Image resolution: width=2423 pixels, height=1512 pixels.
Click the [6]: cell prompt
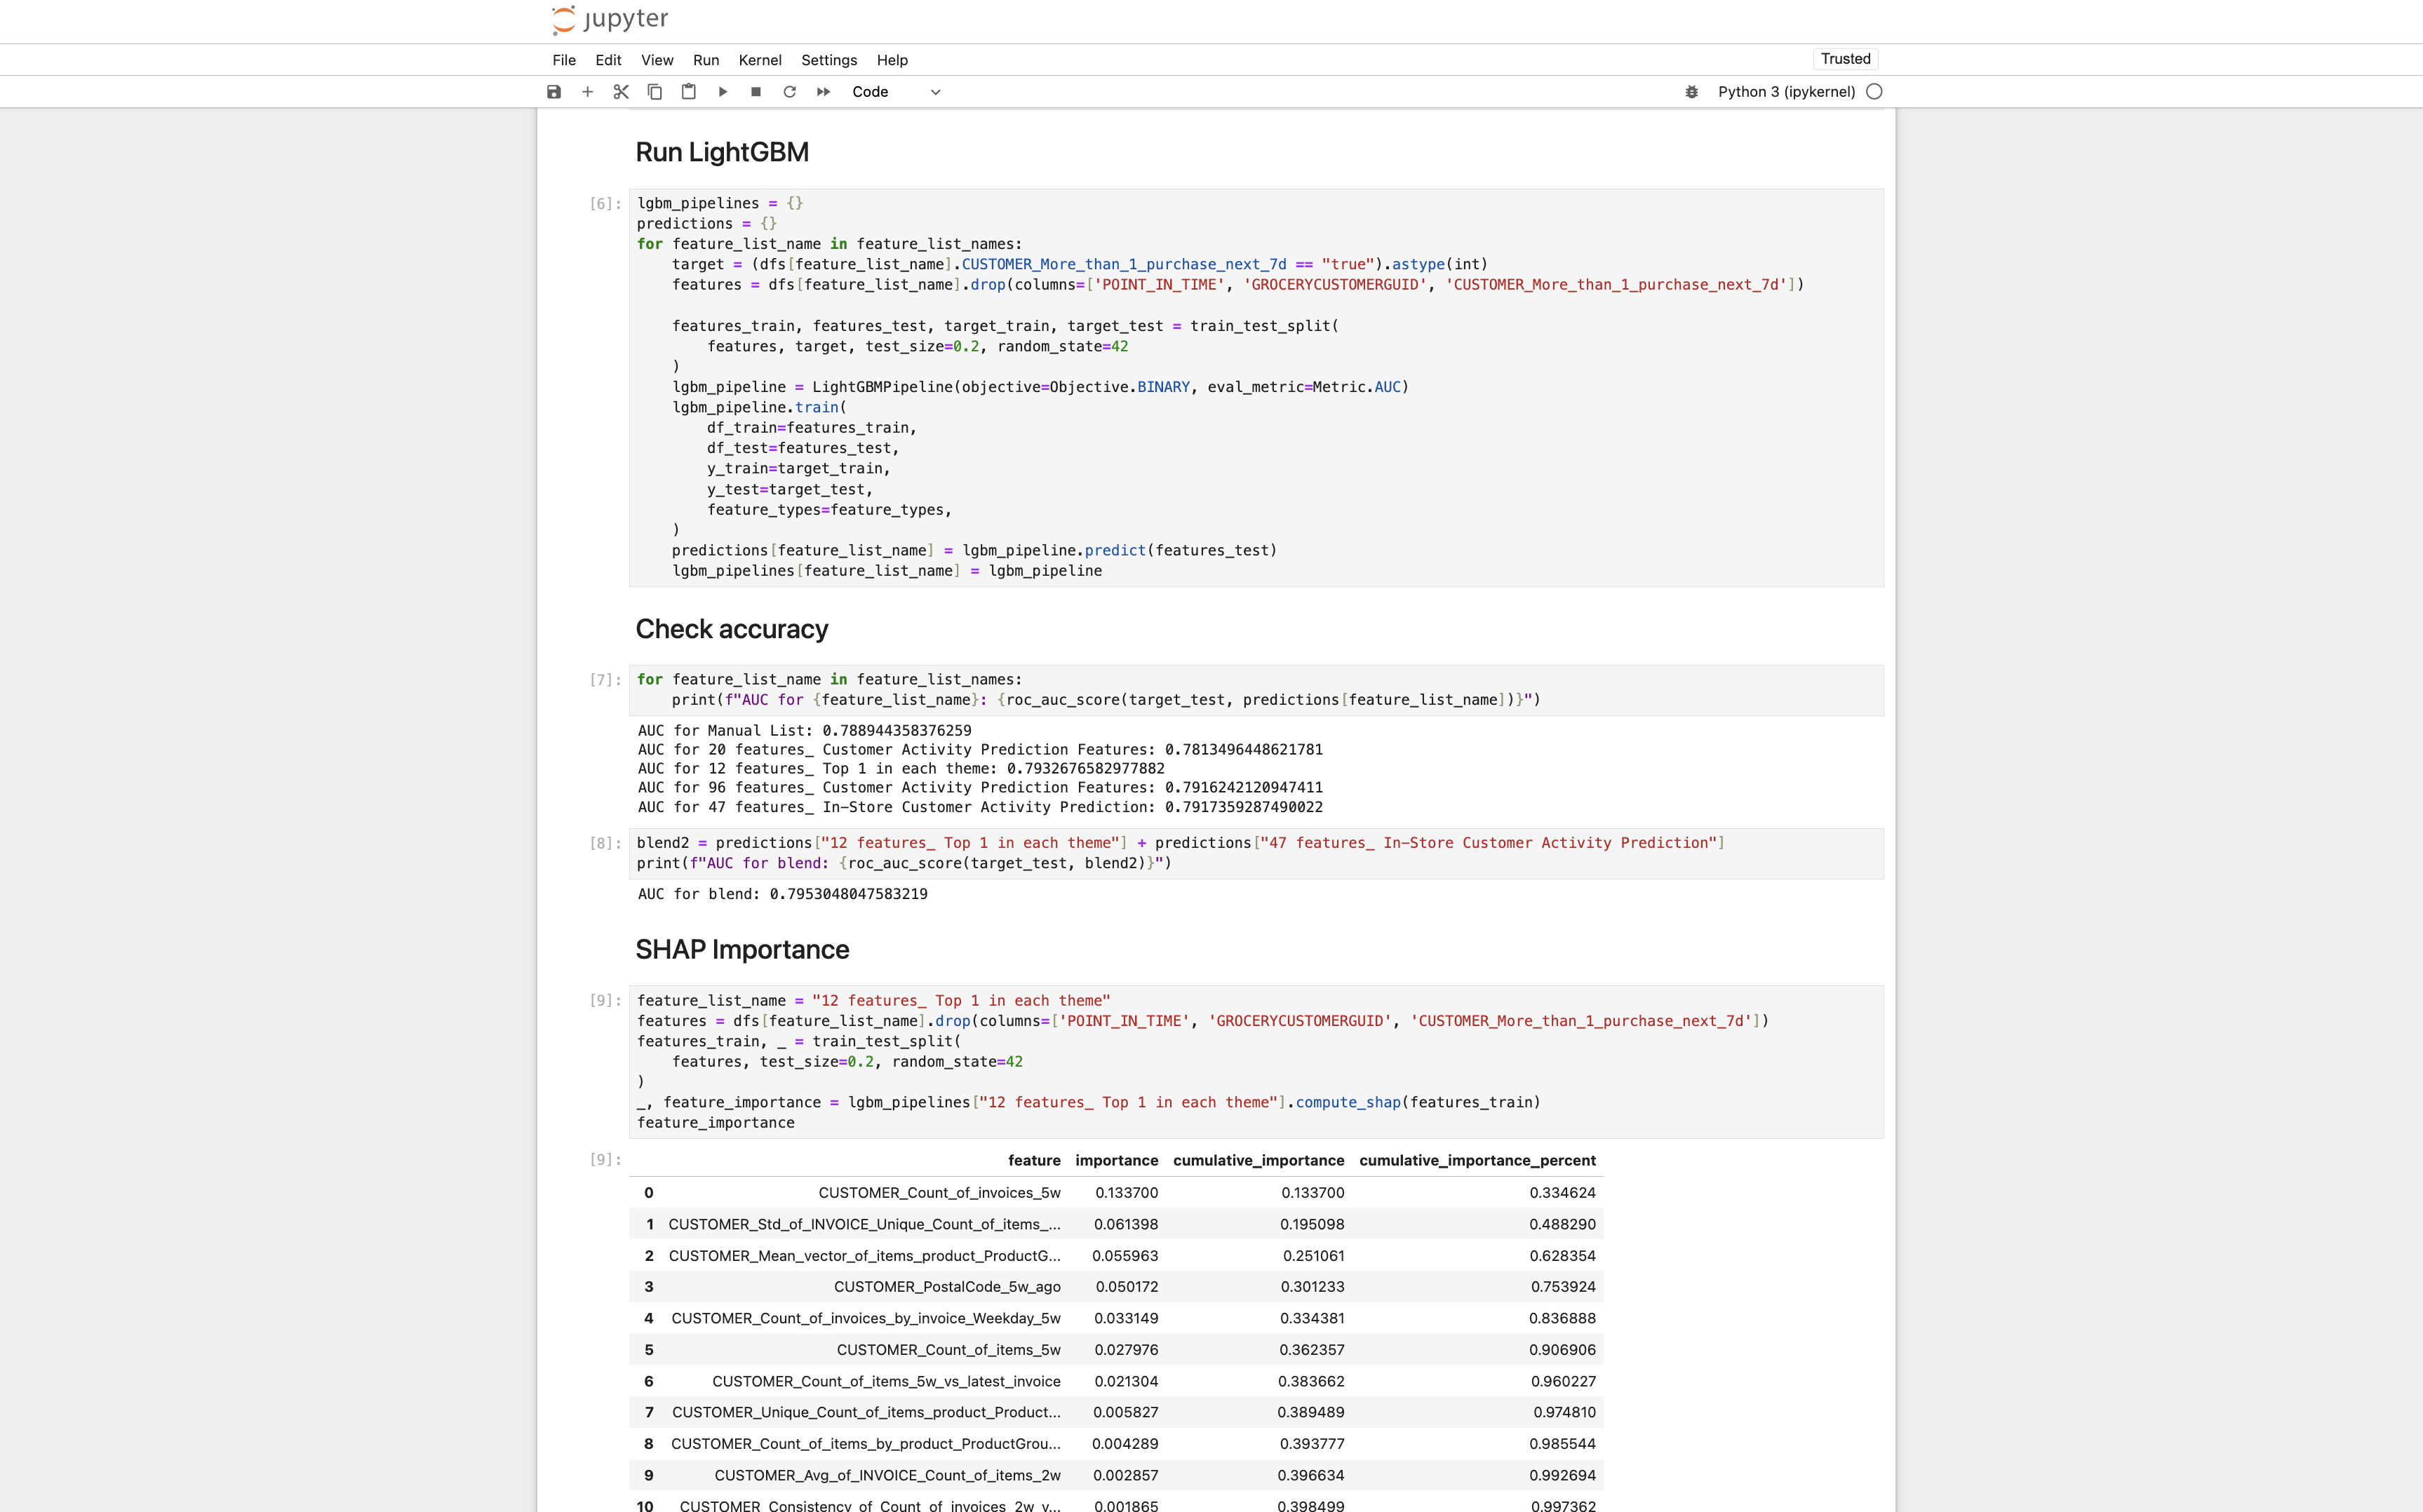coord(605,204)
